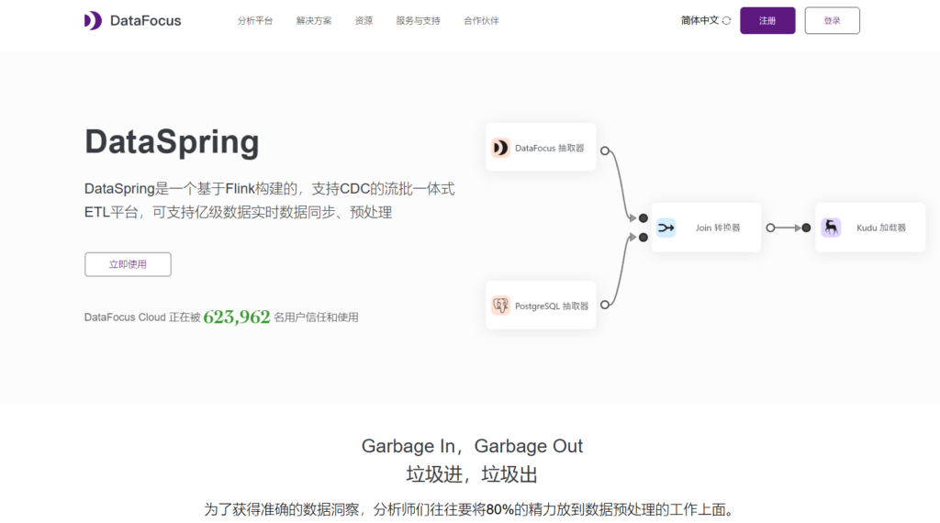Open the 解决方案 navigation menu
This screenshot has height=523, width=940.
click(314, 20)
